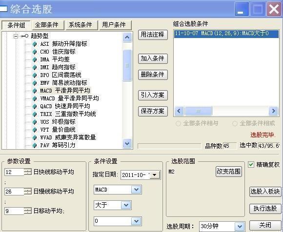Open the 选股周期 30分钟 dropdown
The height and width of the screenshot is (232, 283).
click(240, 227)
